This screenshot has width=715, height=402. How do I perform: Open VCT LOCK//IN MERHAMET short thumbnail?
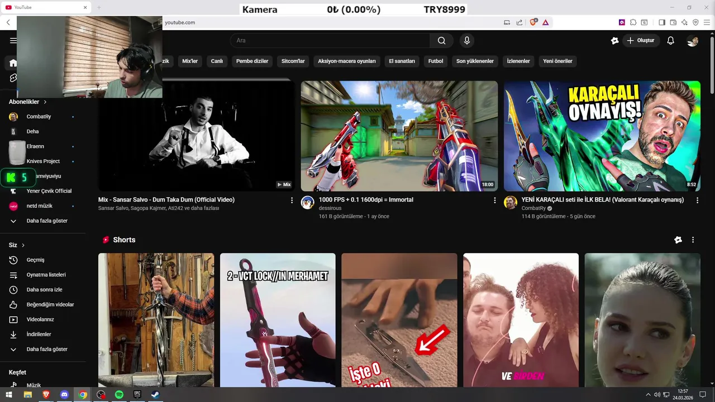278,320
